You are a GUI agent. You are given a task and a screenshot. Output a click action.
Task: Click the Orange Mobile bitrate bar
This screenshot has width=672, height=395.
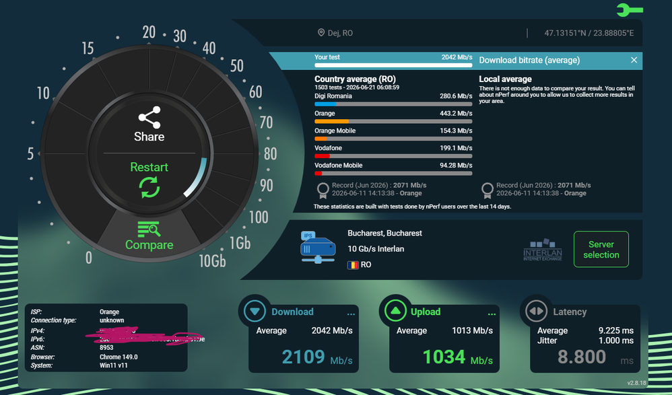coord(393,139)
